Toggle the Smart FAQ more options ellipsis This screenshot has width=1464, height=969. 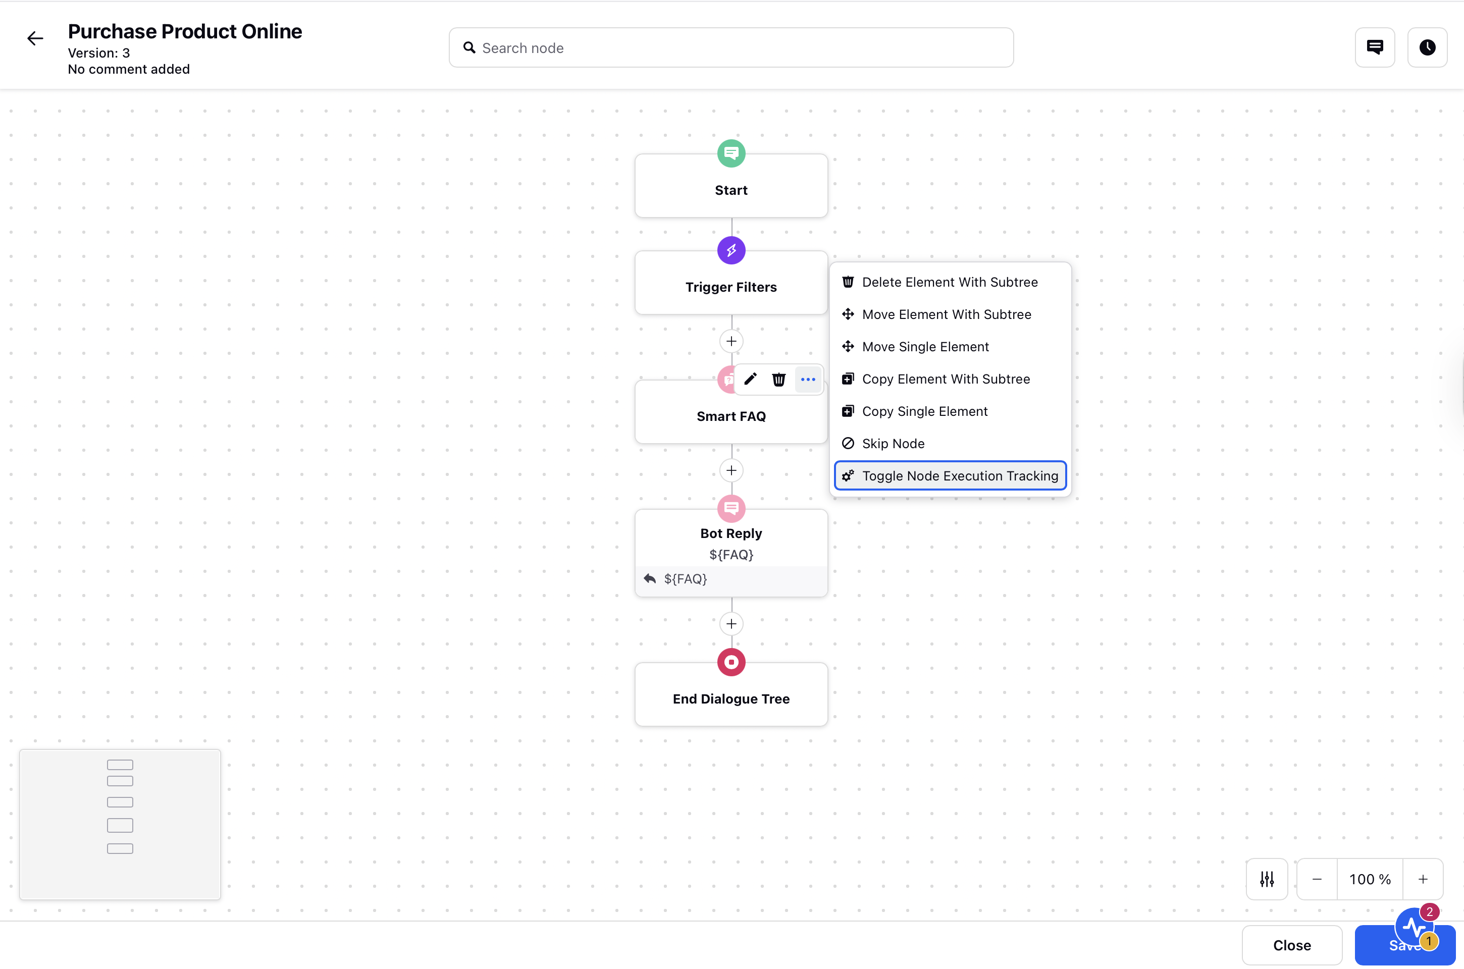point(808,380)
